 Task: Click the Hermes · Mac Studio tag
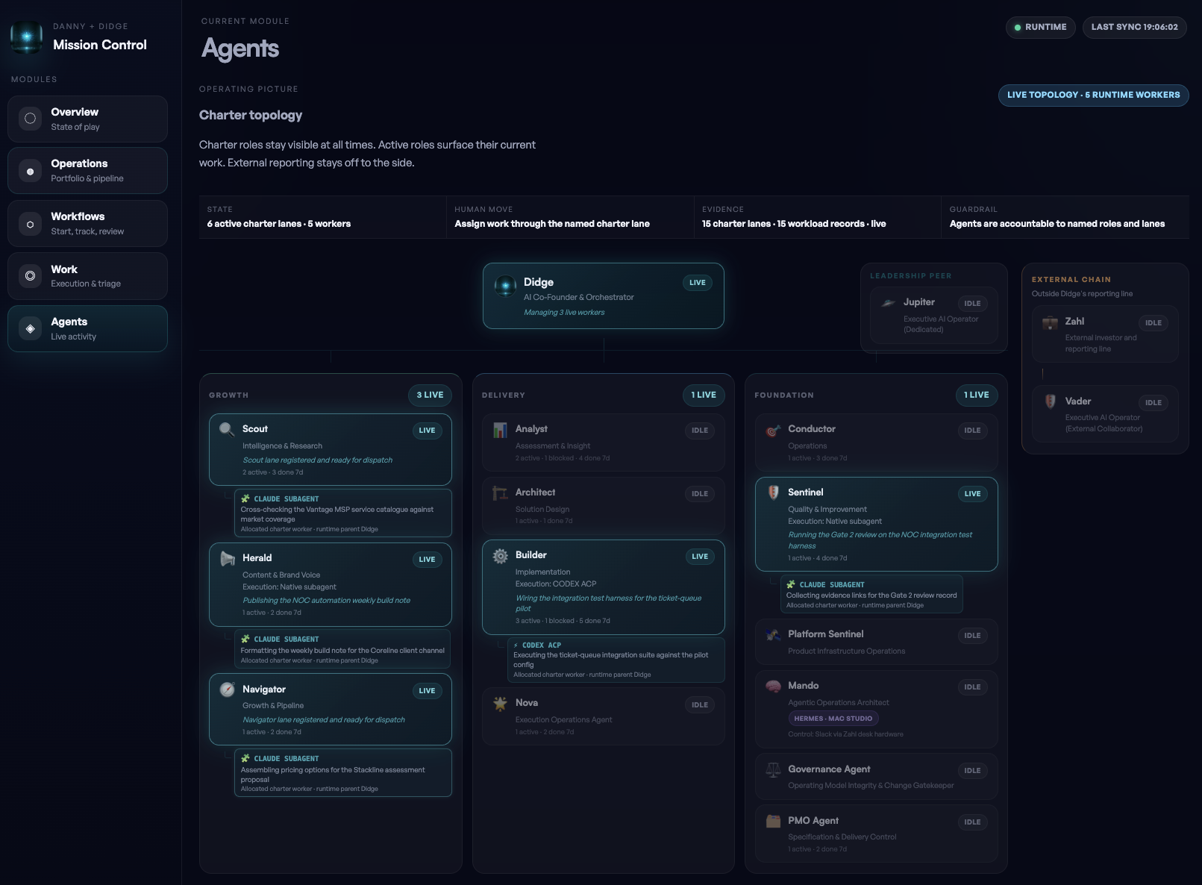[833, 719]
